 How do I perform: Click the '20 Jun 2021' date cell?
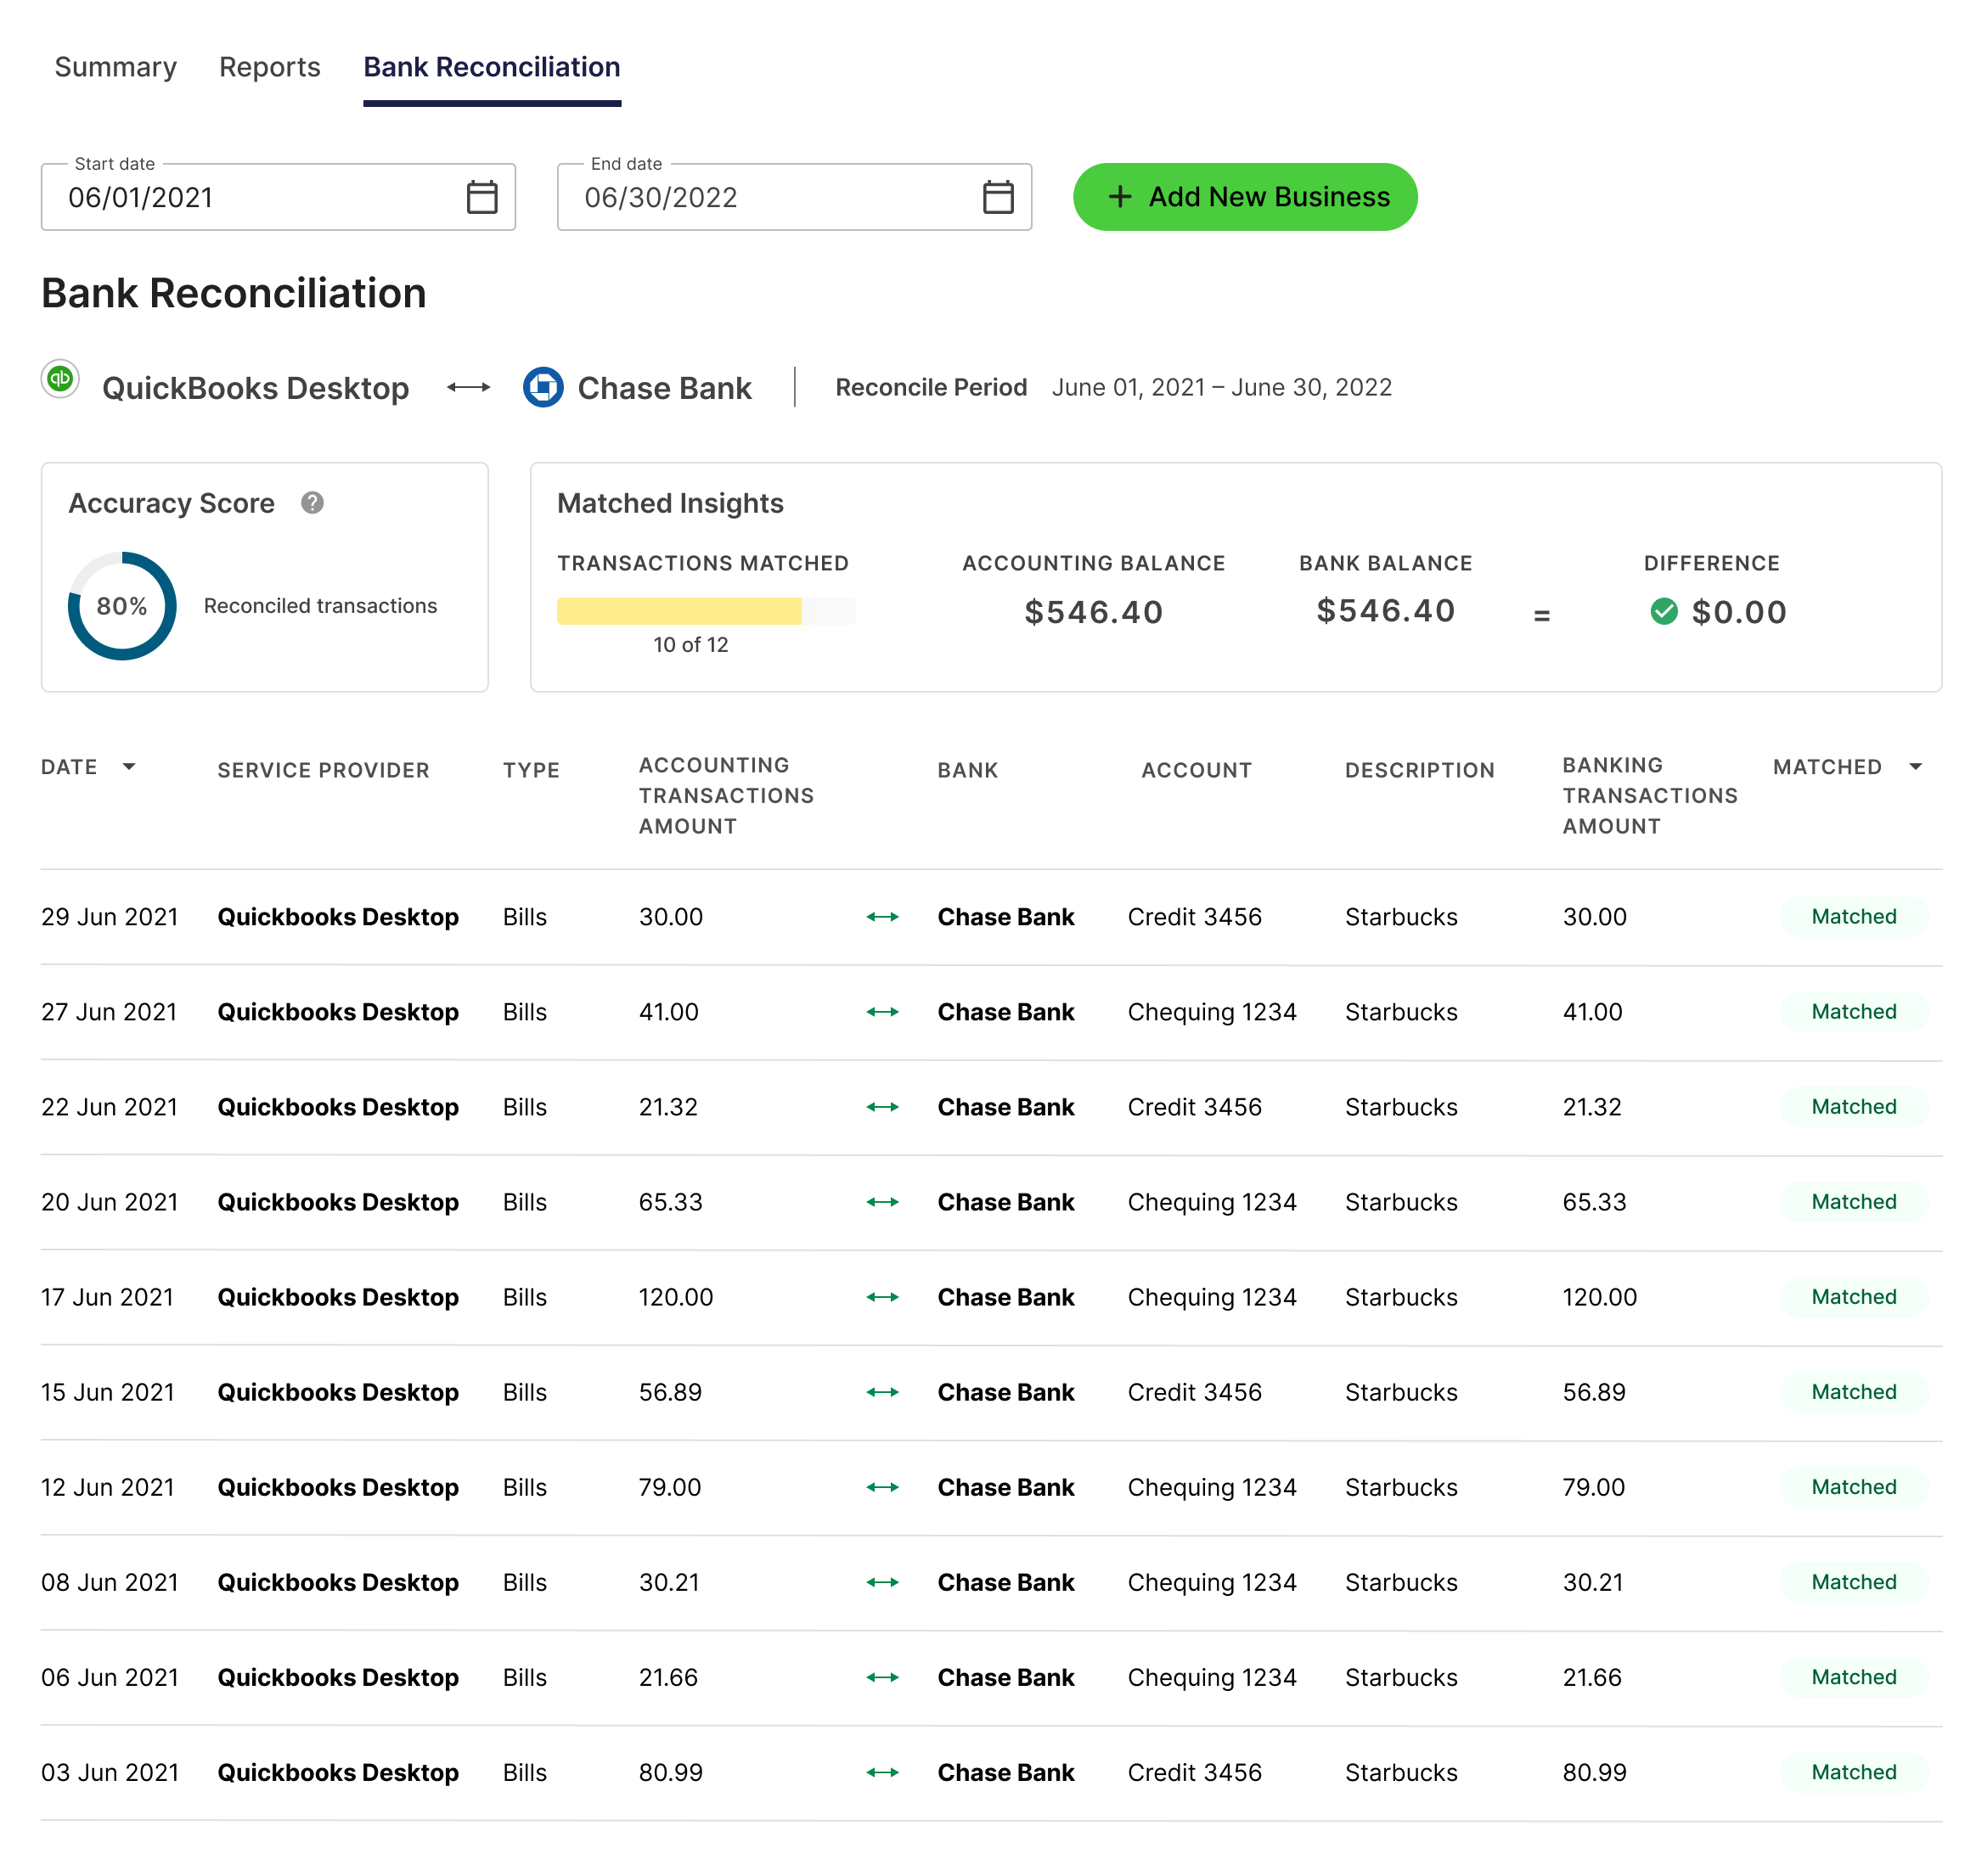(110, 1202)
